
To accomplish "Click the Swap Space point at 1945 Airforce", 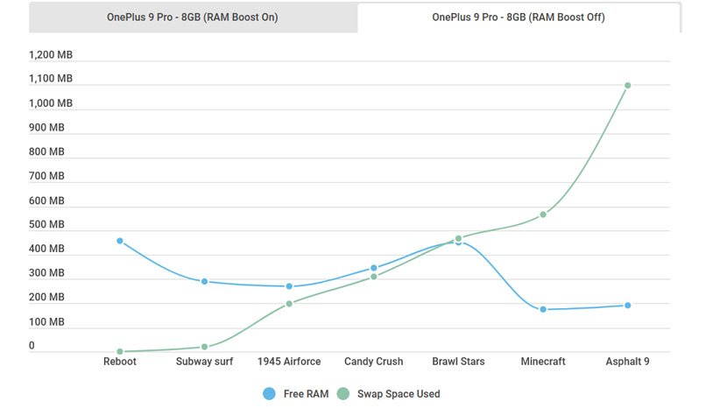I will click(x=289, y=304).
